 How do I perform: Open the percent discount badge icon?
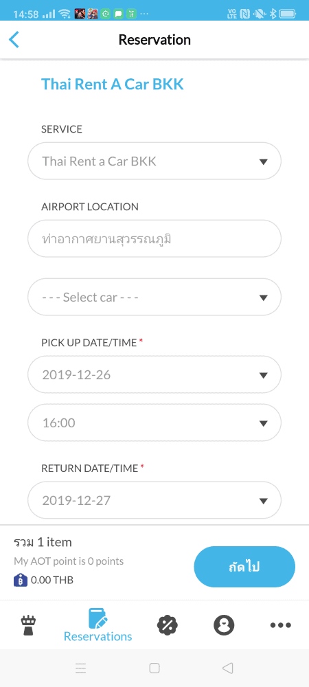[167, 625]
